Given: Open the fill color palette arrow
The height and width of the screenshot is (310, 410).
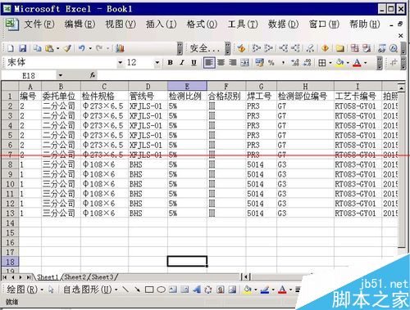Looking at the screenshot, I should tap(348, 63).
